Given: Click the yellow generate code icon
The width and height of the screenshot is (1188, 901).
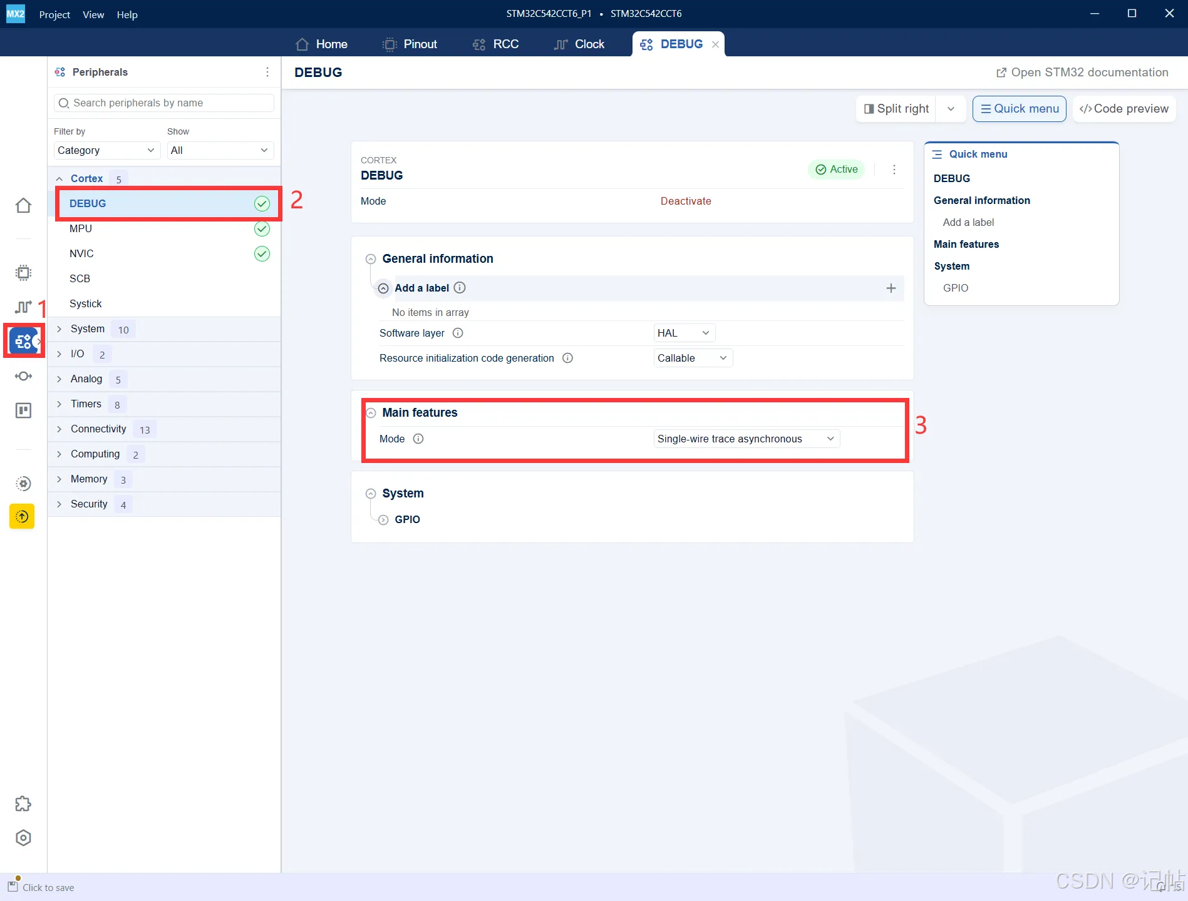Looking at the screenshot, I should 22,516.
